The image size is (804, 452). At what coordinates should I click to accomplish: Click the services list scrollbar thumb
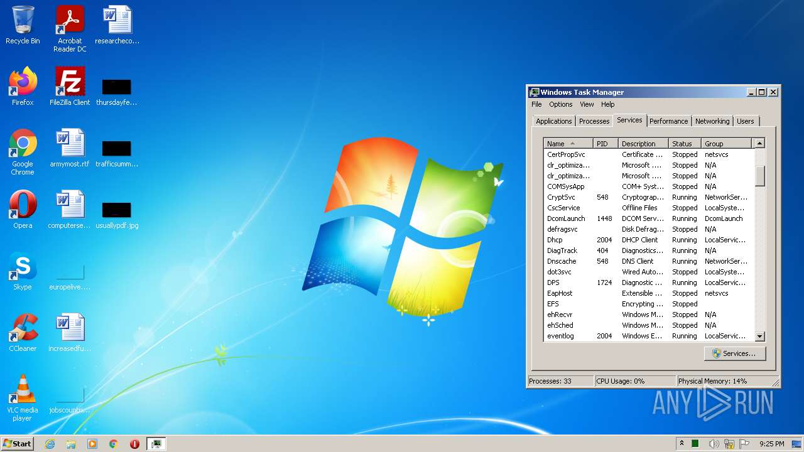point(759,176)
